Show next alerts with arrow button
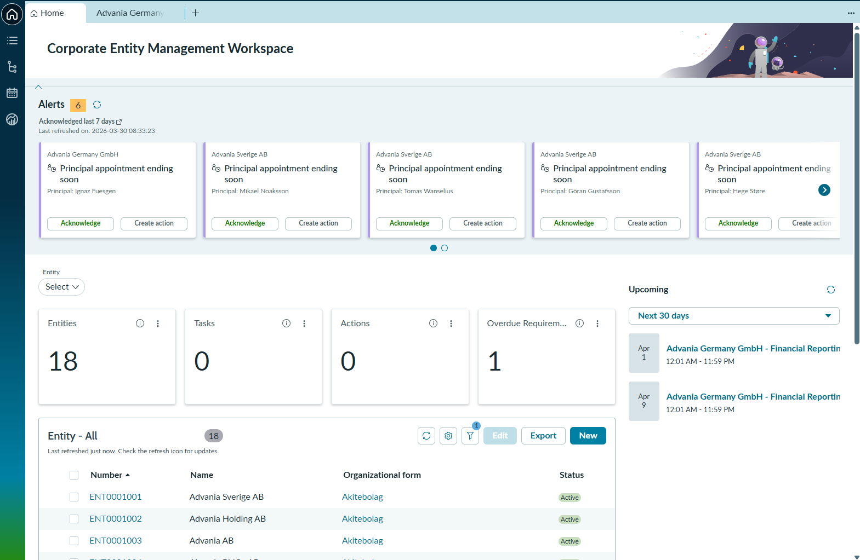860x560 pixels. tap(824, 190)
